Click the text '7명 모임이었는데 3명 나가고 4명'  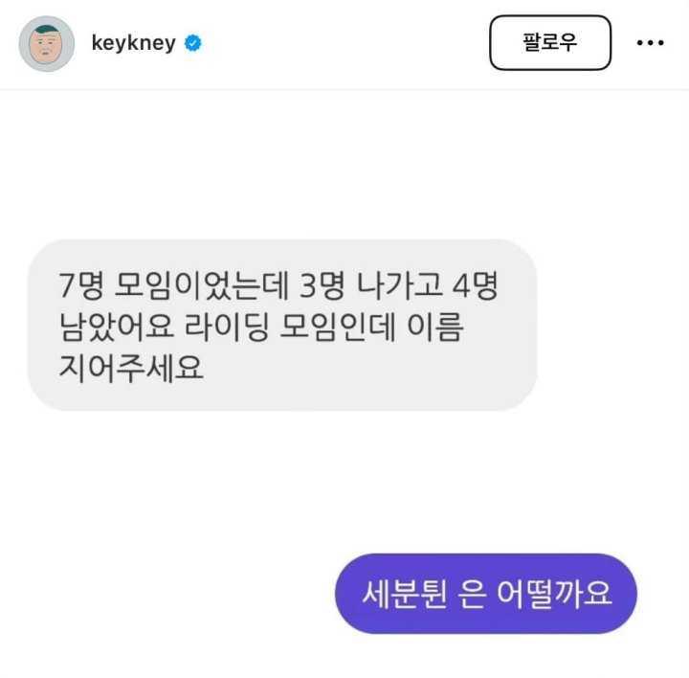point(278,285)
